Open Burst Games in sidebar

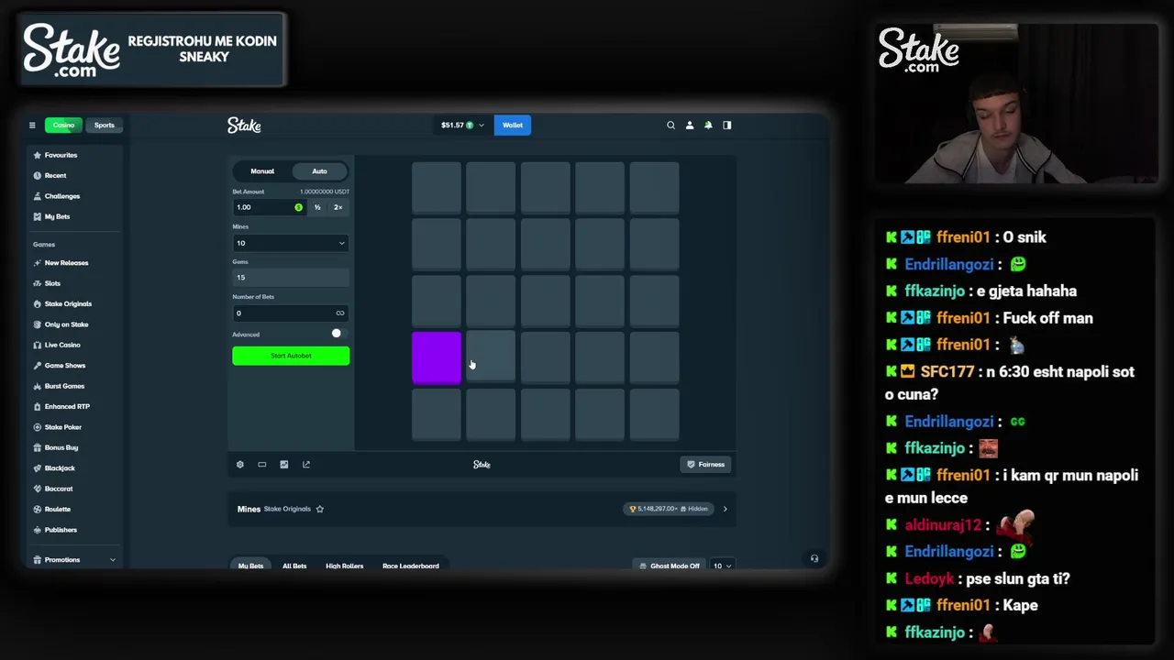pos(64,386)
